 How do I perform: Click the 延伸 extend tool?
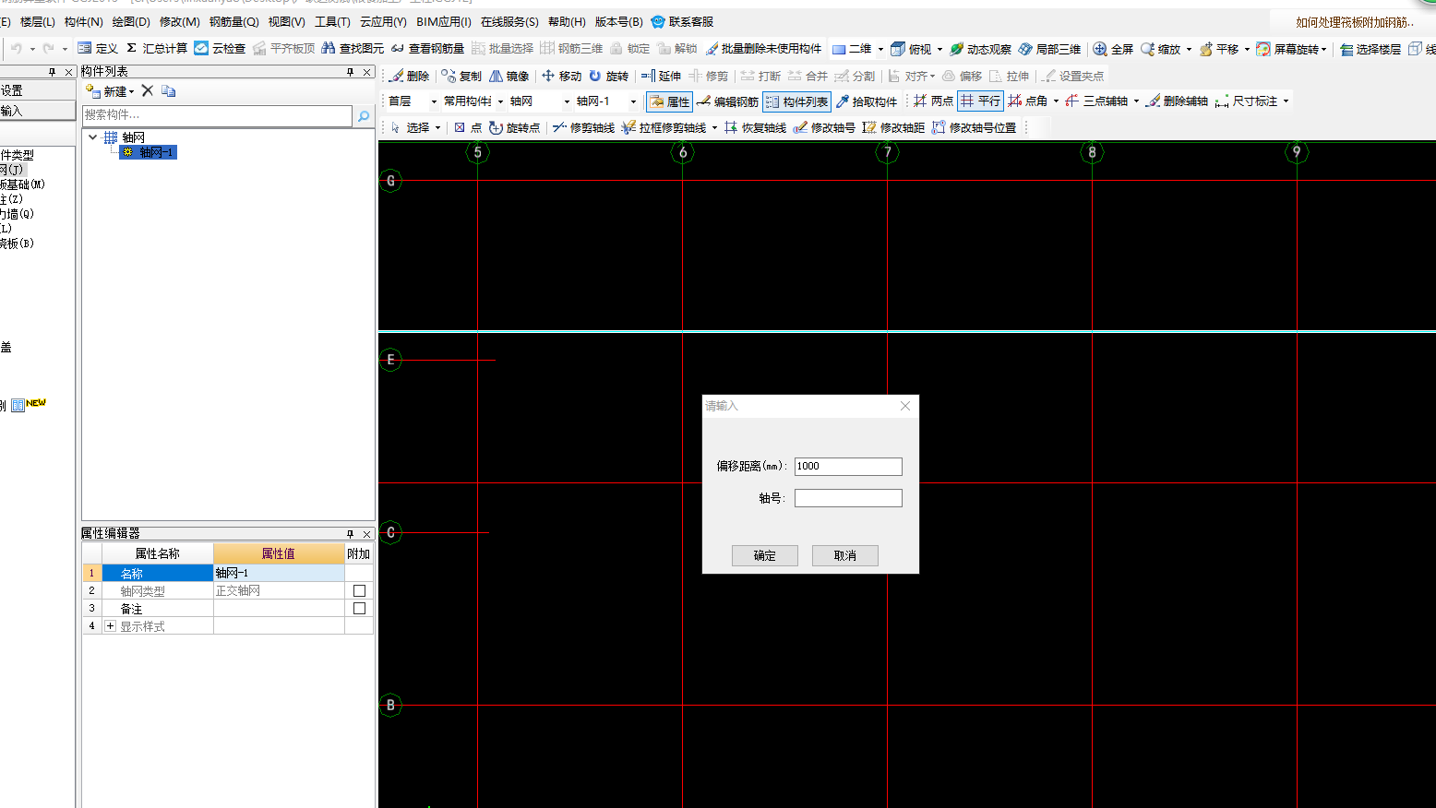point(661,76)
